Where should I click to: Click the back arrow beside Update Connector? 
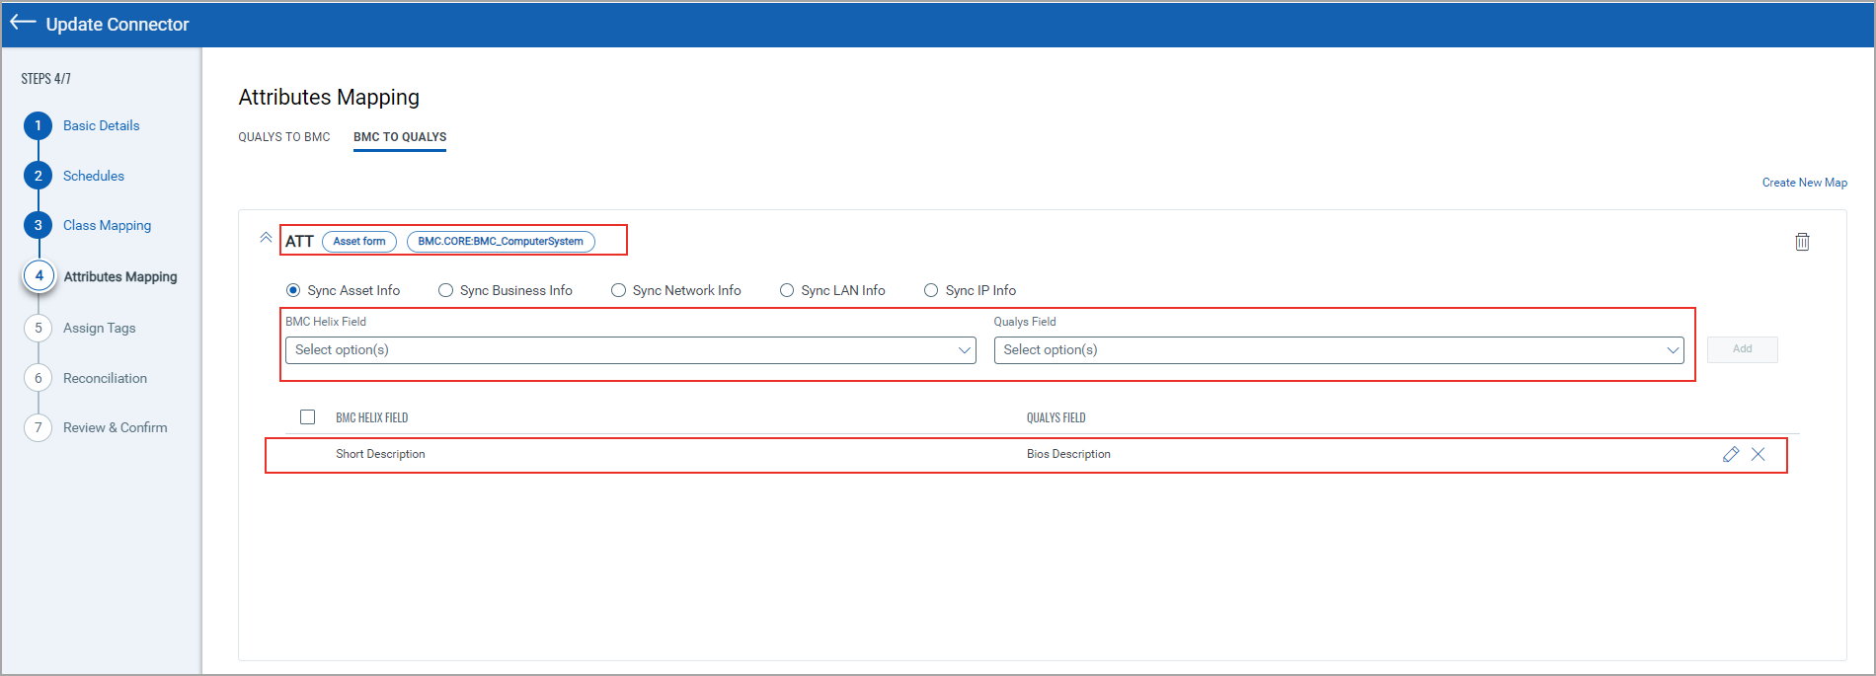pyautogui.click(x=23, y=23)
